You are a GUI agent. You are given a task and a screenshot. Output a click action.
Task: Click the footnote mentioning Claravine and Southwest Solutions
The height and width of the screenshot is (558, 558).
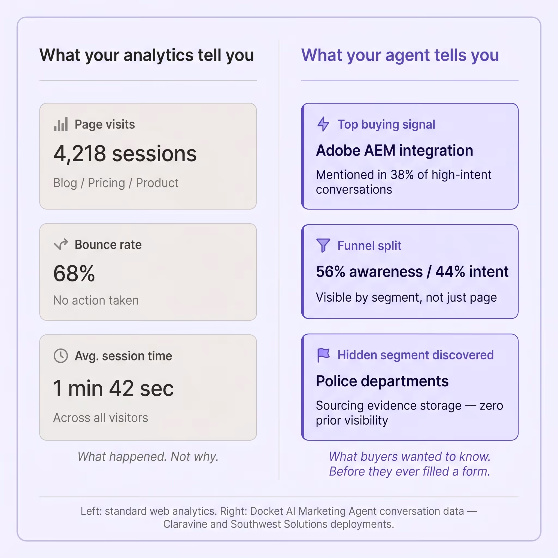tap(279, 518)
